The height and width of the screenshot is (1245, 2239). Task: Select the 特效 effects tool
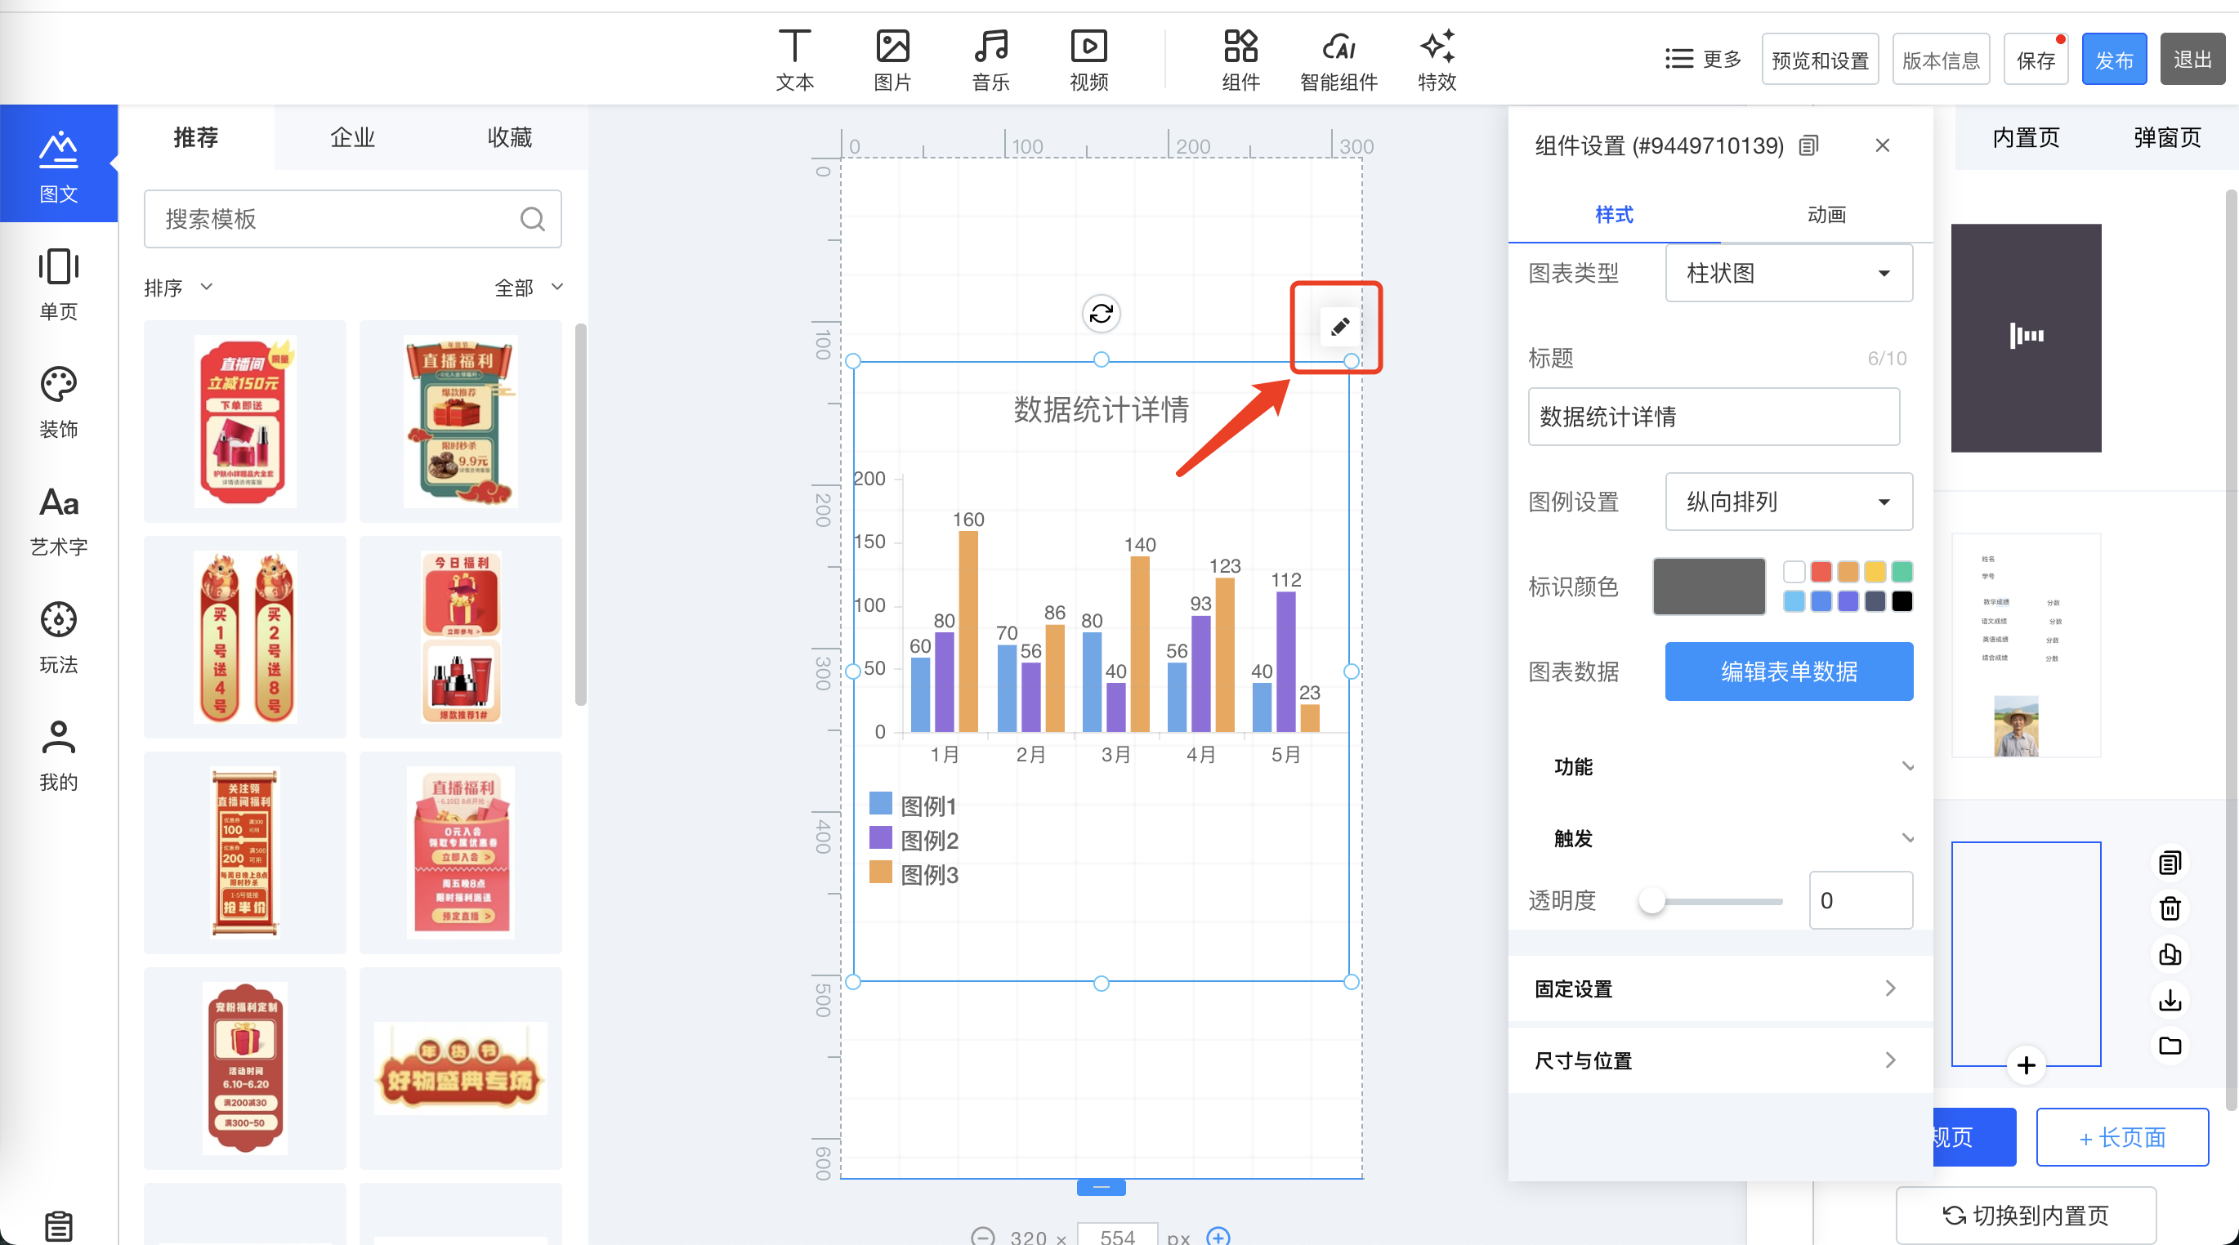point(1436,60)
